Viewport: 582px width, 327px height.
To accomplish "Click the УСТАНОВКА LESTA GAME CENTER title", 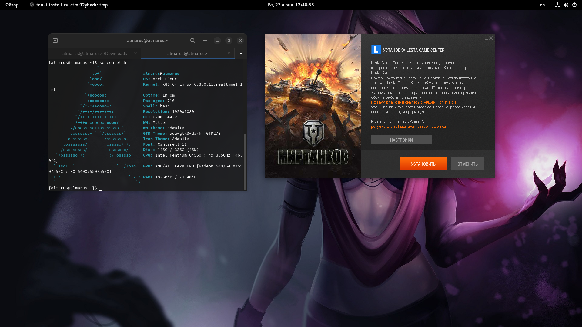I will 414,50.
